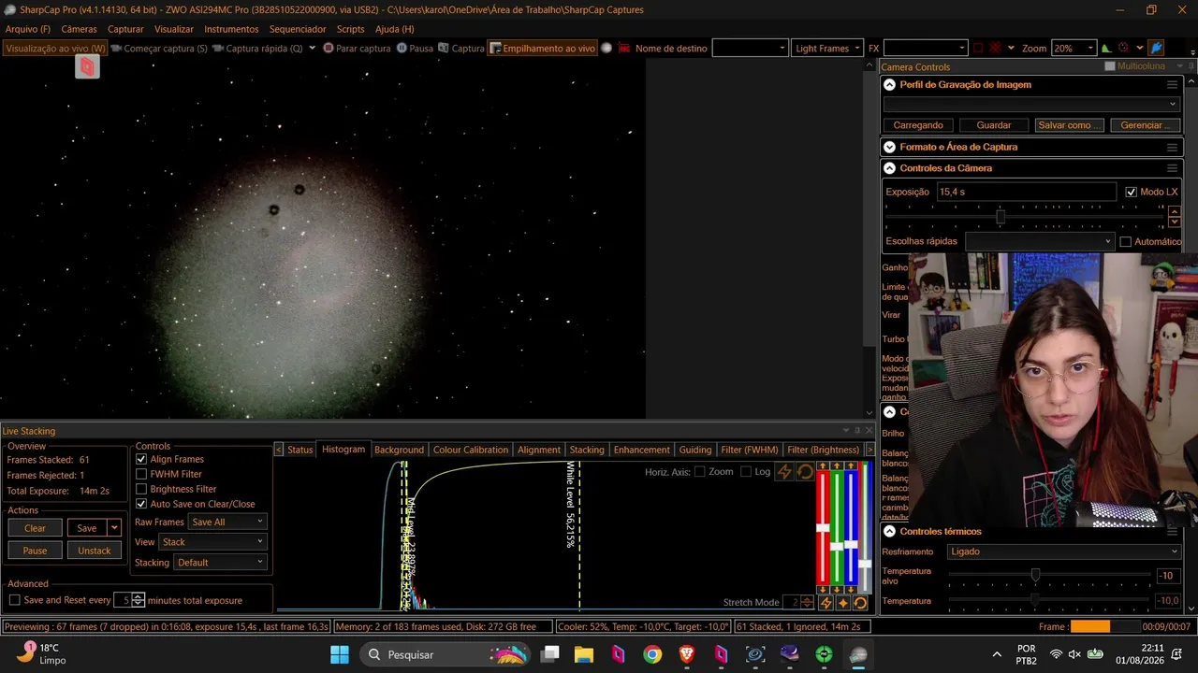Click the red reticle icon next to Zoom

[x=1123, y=48]
